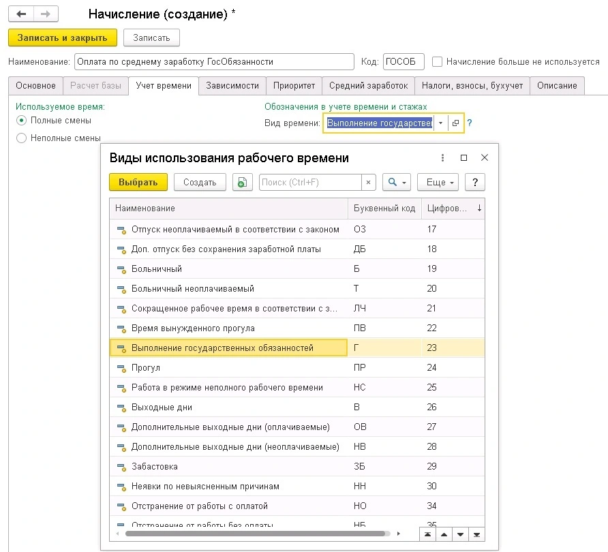The image size is (608, 552).
Task: Click the forward navigation arrow
Action: click(x=45, y=14)
